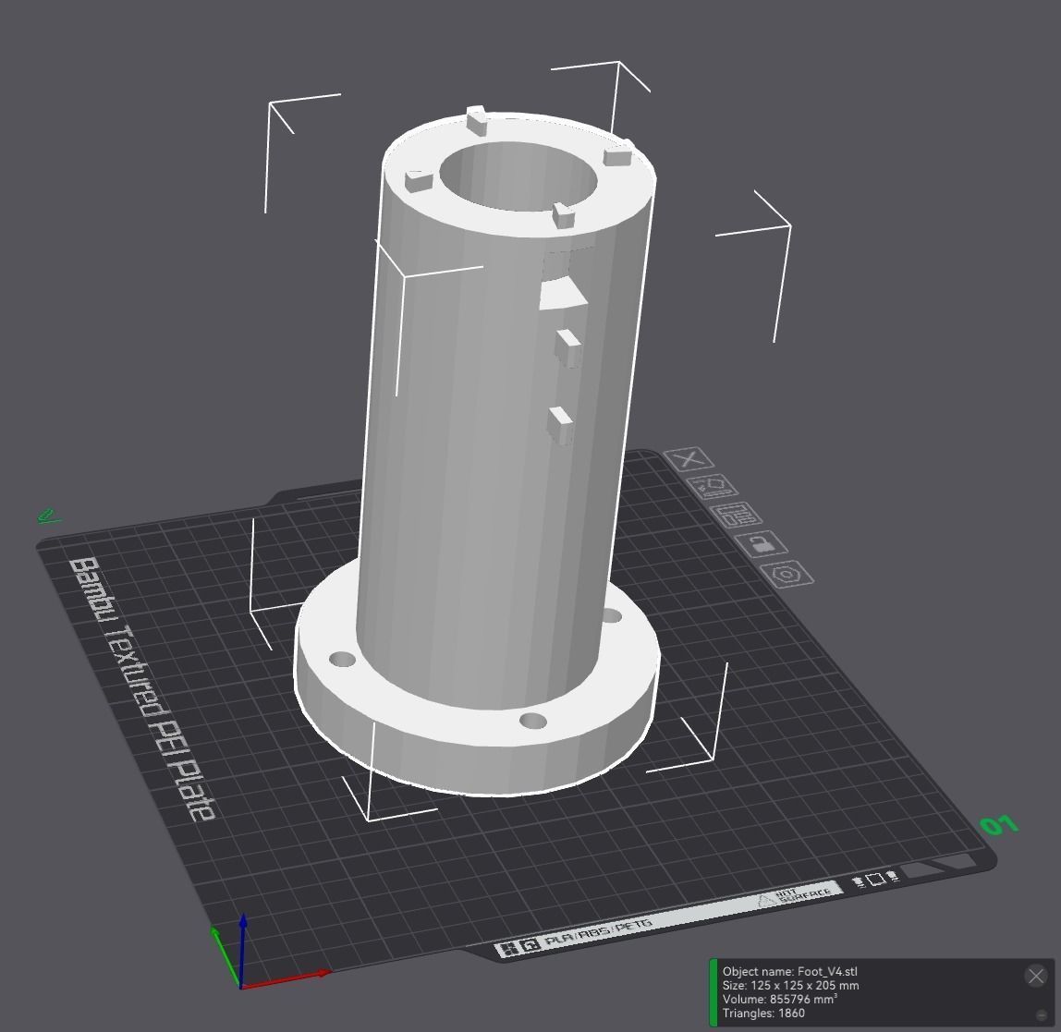1061x1032 pixels.
Task: Click the small collapse icon under the notification close button
Action: click(1042, 1015)
